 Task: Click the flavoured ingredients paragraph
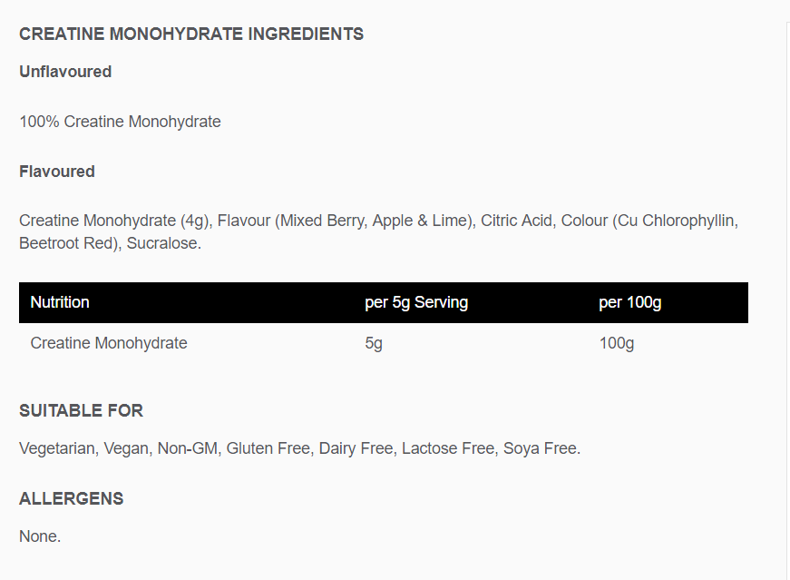click(x=378, y=232)
